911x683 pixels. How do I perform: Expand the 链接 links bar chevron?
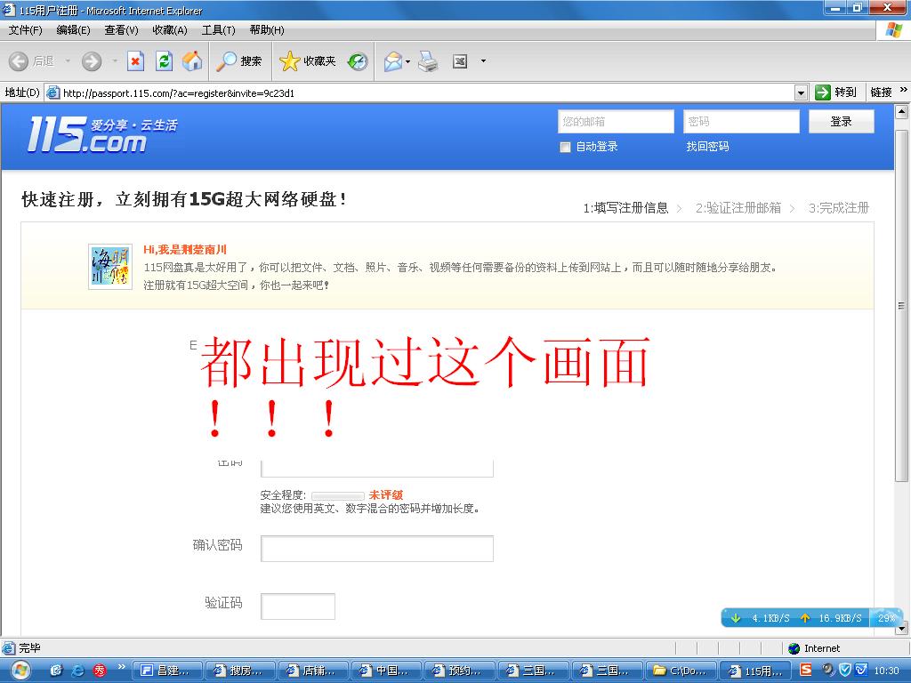click(904, 91)
